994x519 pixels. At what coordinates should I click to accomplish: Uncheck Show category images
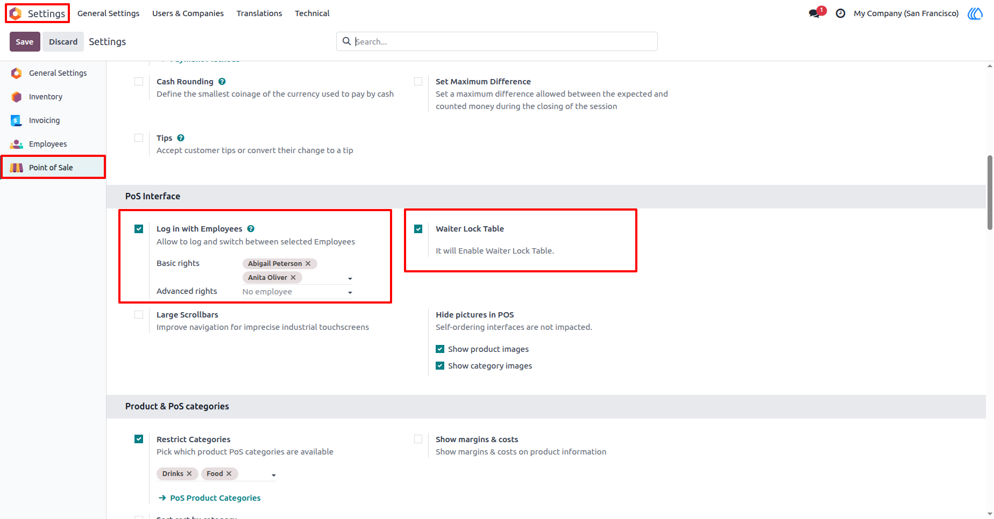tap(440, 366)
